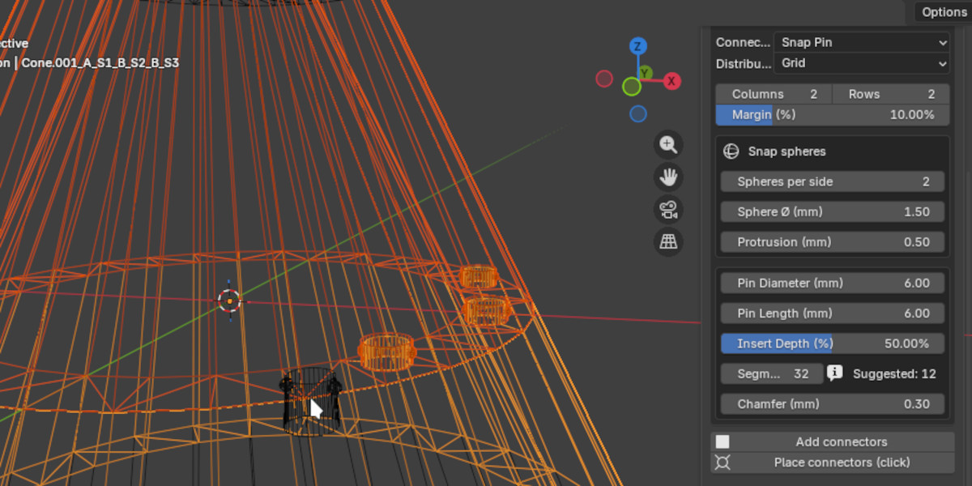972x486 pixels.
Task: Click the Add connectors label
Action: coord(842,441)
